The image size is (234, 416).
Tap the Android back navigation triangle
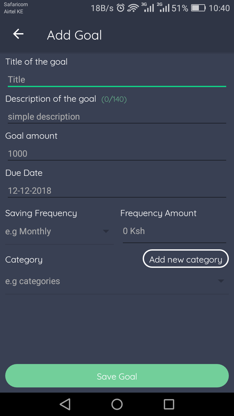[x=65, y=404]
